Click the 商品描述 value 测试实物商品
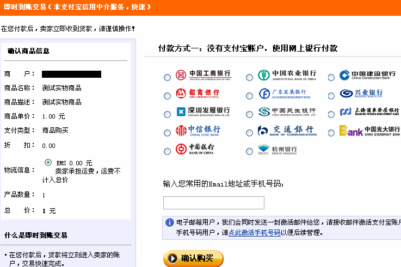 61,102
